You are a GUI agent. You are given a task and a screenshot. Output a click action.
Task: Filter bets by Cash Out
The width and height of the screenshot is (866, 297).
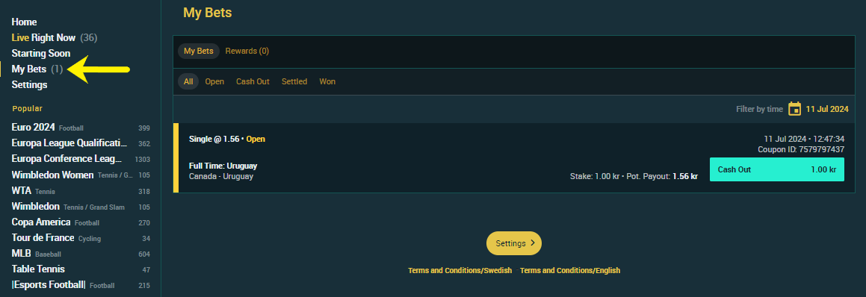pos(253,81)
